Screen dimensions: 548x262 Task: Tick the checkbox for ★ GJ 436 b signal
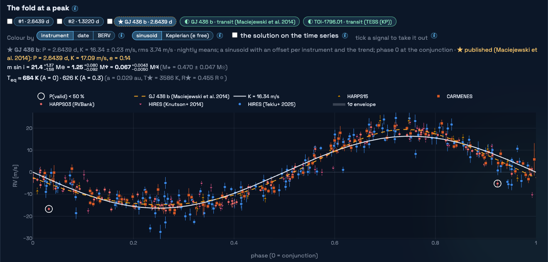110,21
